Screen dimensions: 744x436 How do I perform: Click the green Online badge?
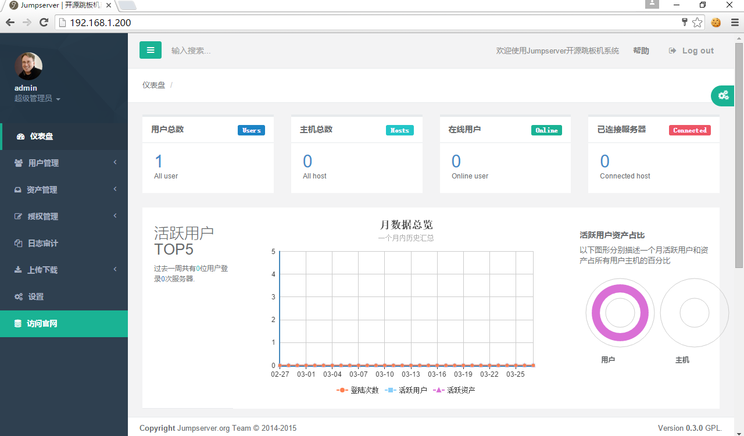[x=546, y=130]
